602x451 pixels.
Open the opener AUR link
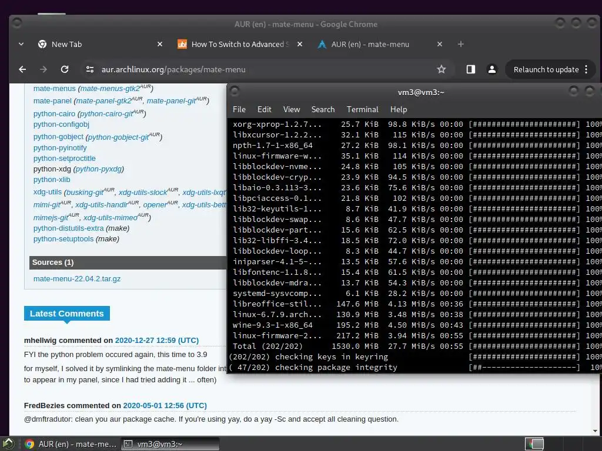click(155, 205)
